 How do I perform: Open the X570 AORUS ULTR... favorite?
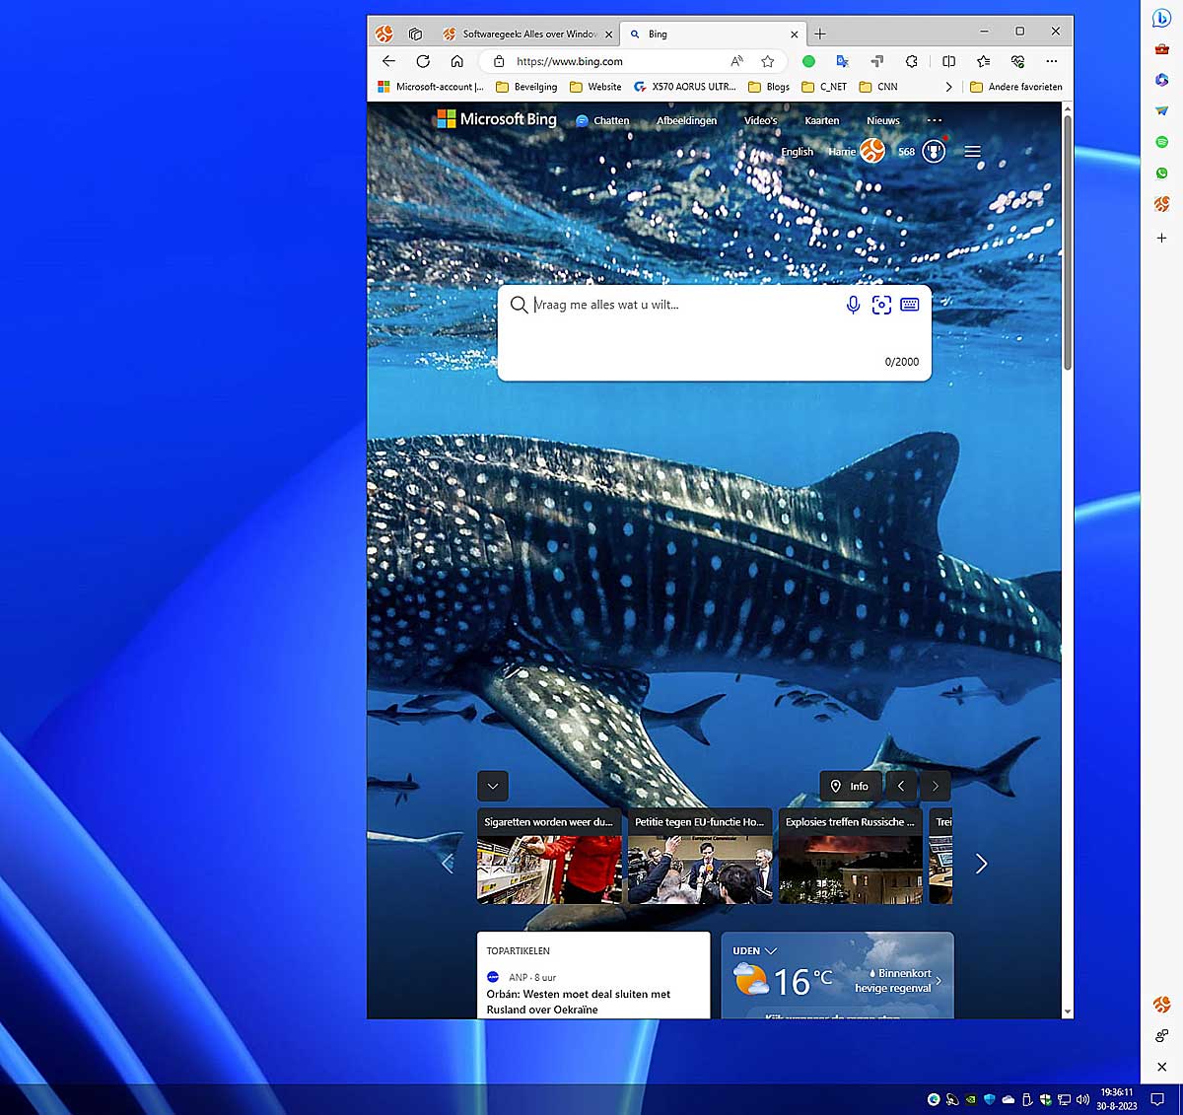pyautogui.click(x=685, y=87)
